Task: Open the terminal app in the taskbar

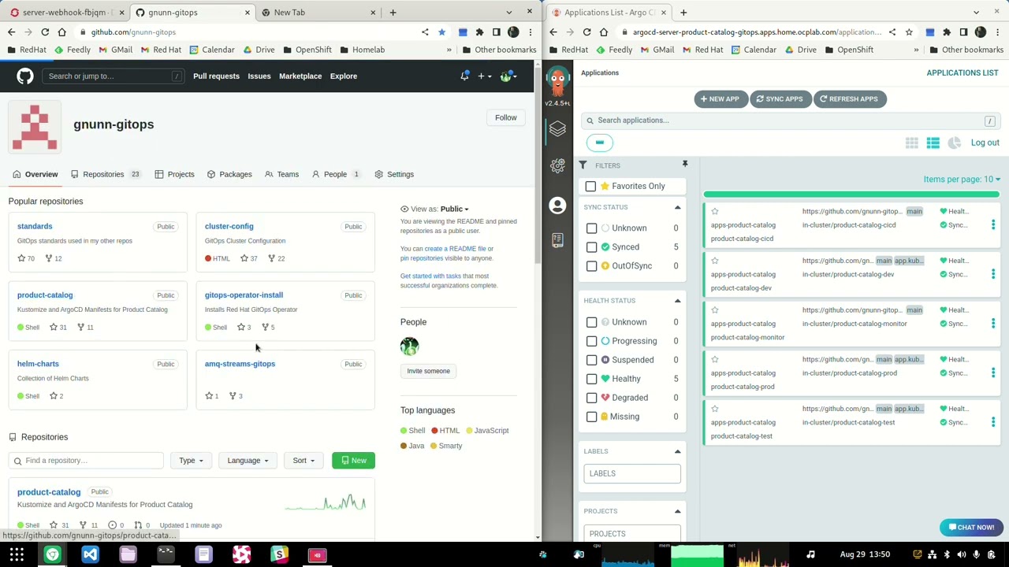Action: pos(166,554)
